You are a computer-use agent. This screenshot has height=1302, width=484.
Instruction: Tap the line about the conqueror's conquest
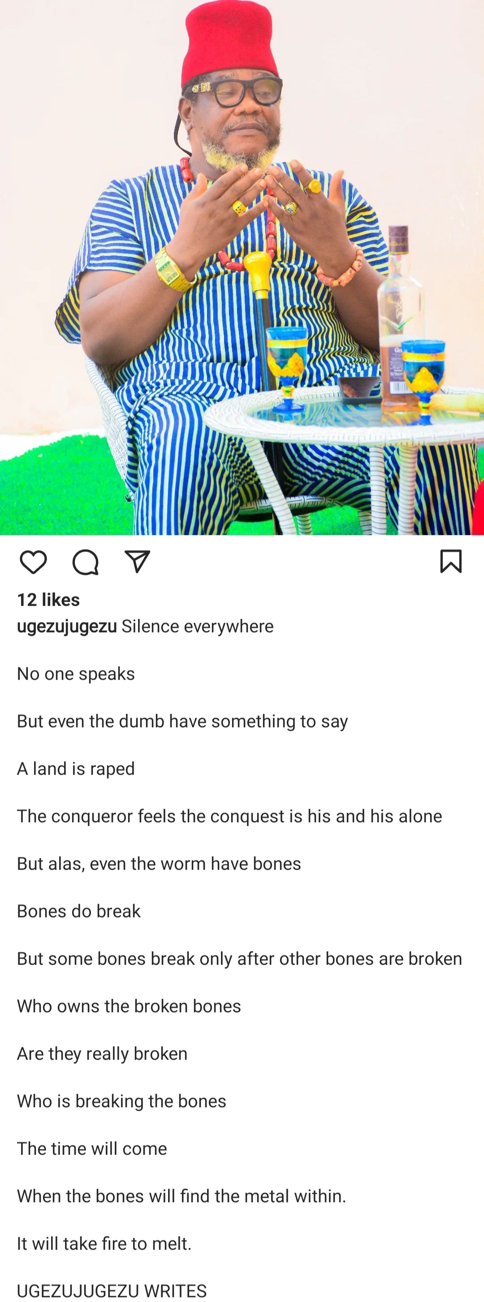(229, 816)
